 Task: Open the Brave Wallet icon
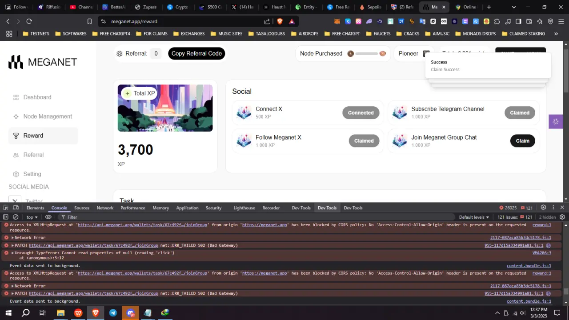(529, 21)
